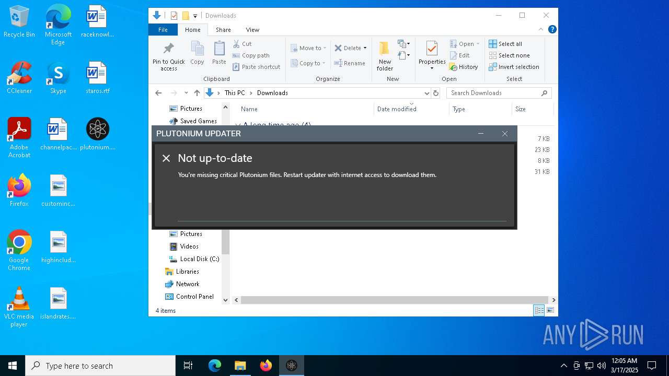Select Adobe Acrobat desktop icon
Screen dimensions: 669x376
point(19,138)
